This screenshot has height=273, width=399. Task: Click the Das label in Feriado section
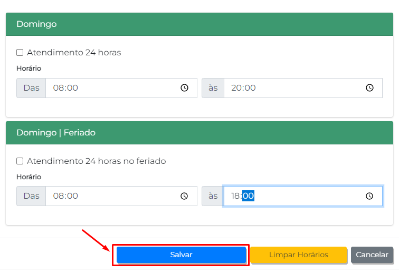[32, 196]
